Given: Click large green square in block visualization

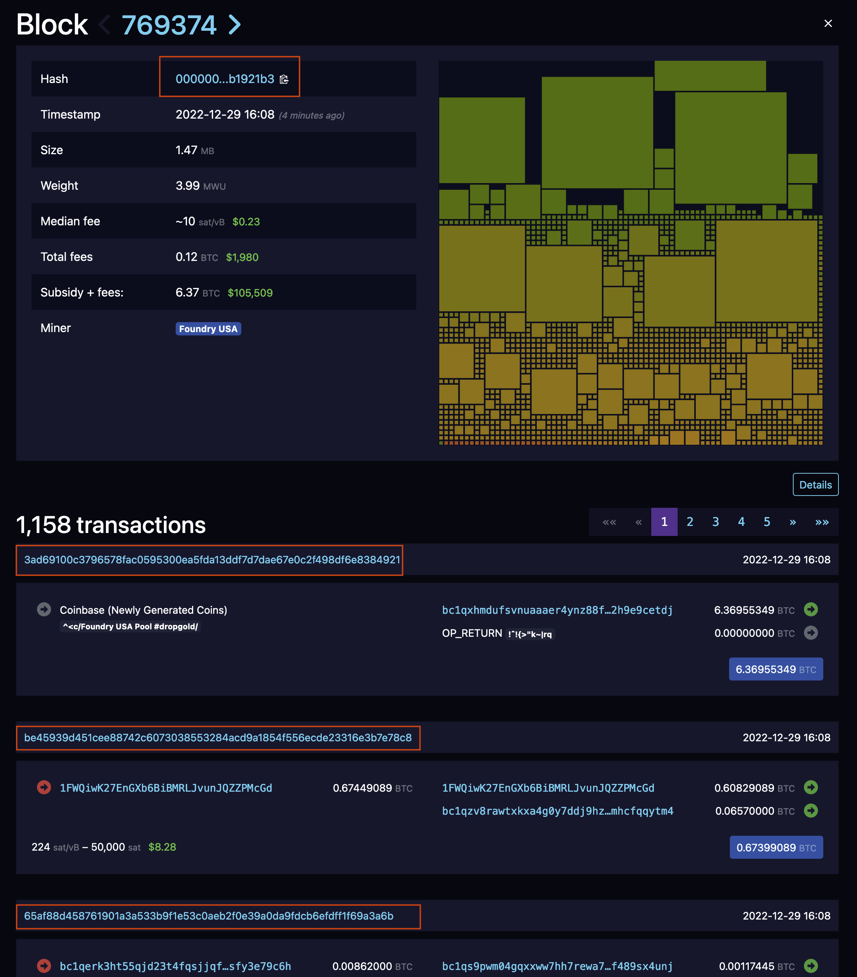Looking at the screenshot, I should 597,132.
